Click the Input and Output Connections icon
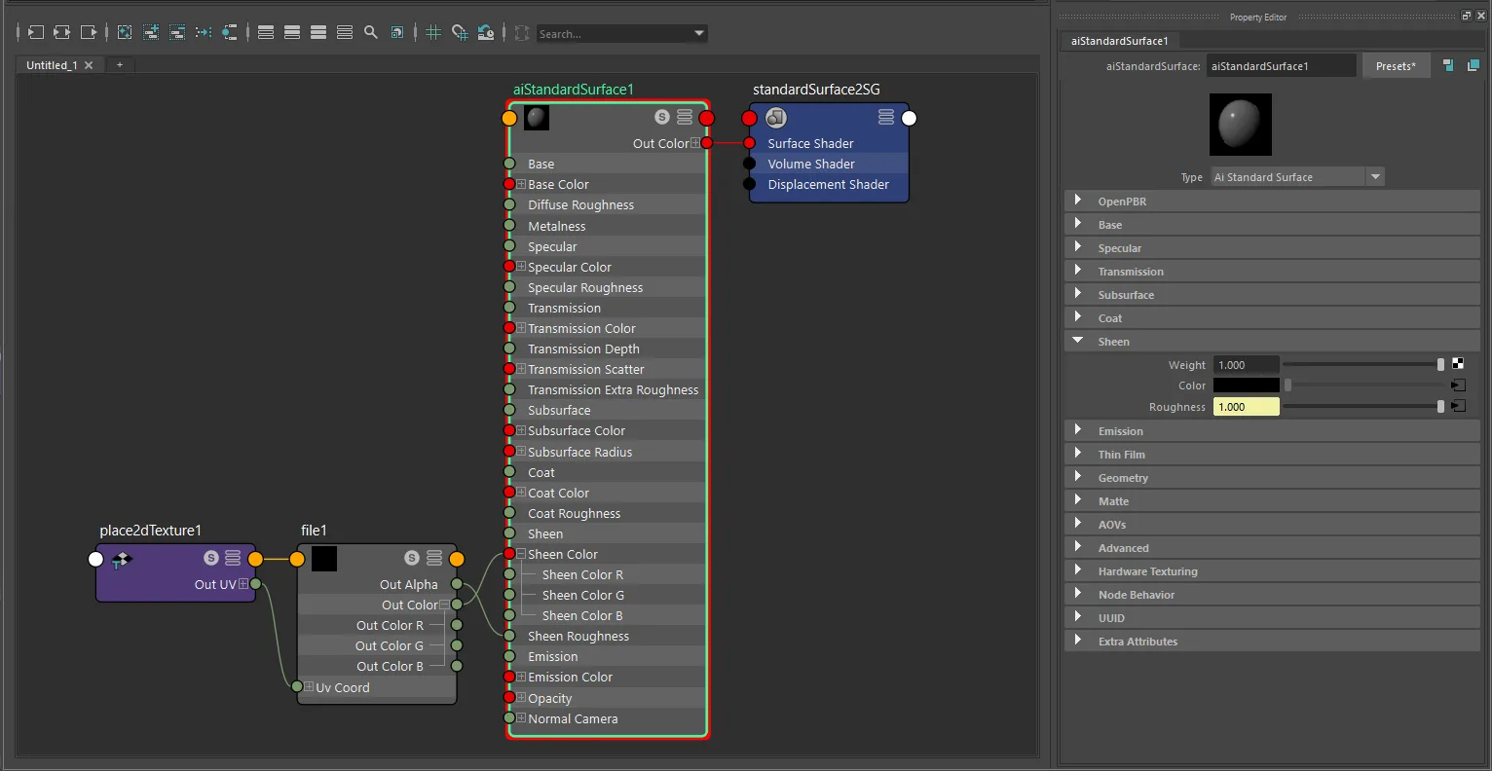The height and width of the screenshot is (771, 1492). (61, 32)
